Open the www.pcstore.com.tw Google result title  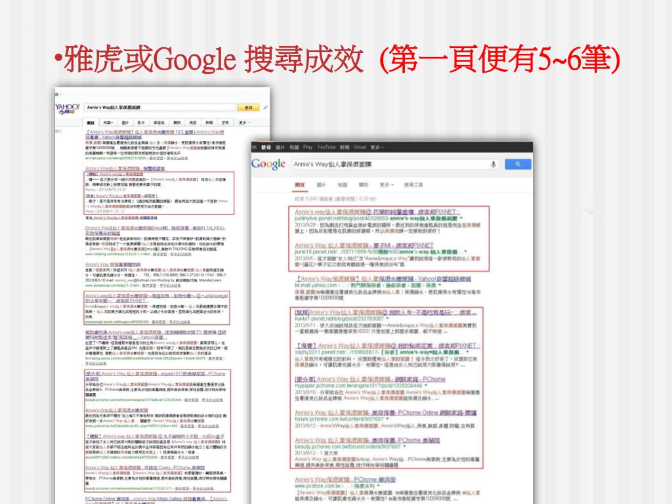(345, 480)
